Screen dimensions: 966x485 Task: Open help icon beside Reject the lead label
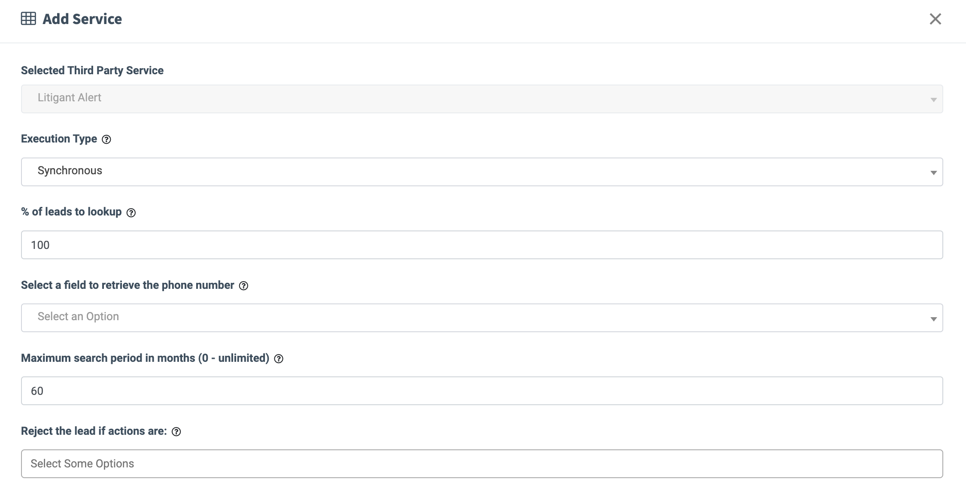pos(176,432)
